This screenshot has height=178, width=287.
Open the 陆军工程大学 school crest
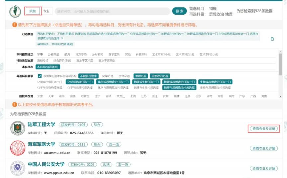[18, 128]
